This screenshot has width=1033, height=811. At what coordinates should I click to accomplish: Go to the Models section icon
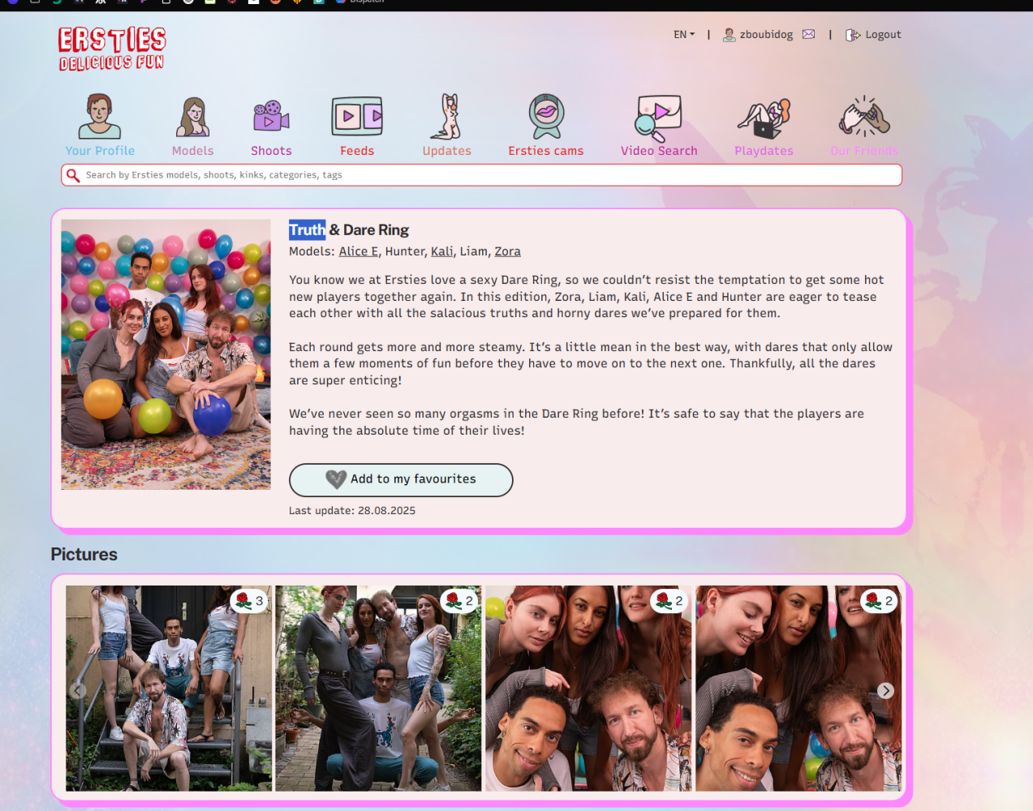193,117
